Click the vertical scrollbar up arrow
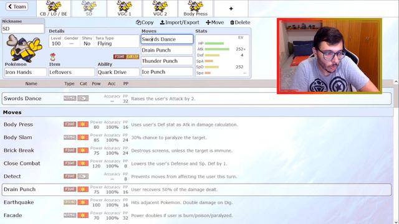 click(396, 82)
